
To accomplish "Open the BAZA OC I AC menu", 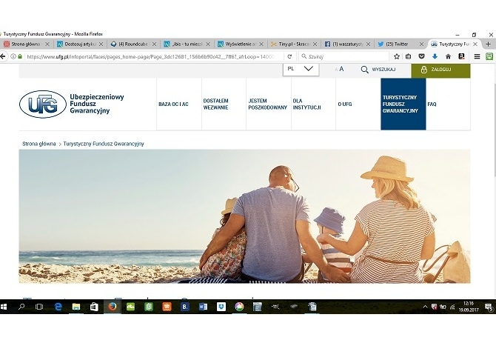I will click(173, 104).
